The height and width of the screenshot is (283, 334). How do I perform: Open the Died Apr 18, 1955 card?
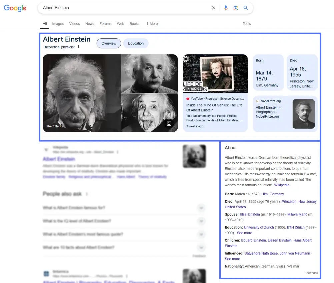[x=302, y=72]
